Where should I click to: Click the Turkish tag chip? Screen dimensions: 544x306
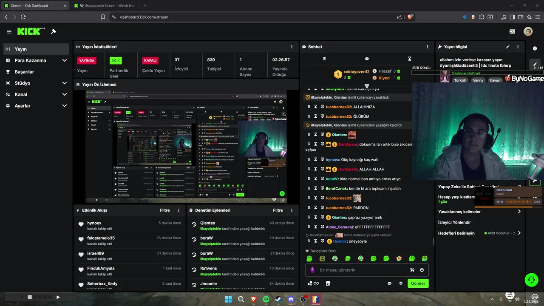click(x=460, y=80)
